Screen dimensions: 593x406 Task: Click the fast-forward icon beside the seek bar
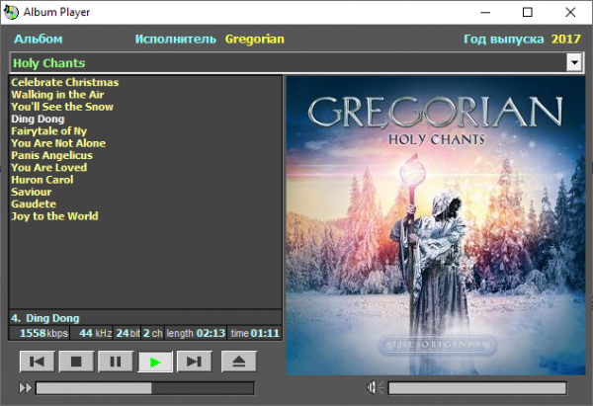(x=25, y=388)
